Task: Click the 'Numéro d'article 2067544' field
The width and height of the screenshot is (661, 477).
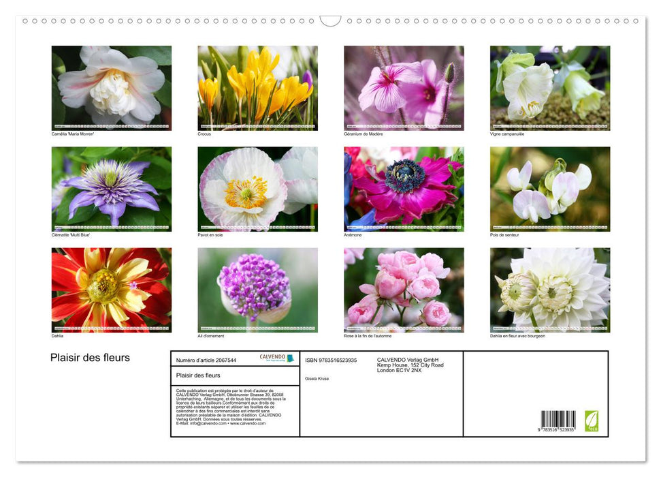Action: (x=206, y=360)
